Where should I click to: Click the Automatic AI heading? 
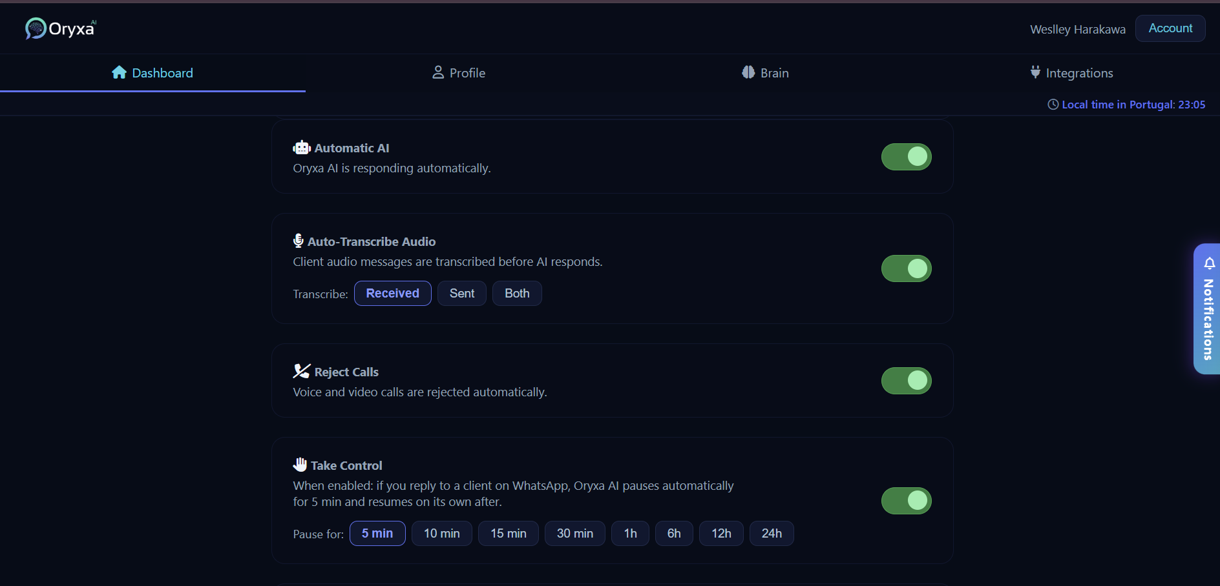(352, 148)
